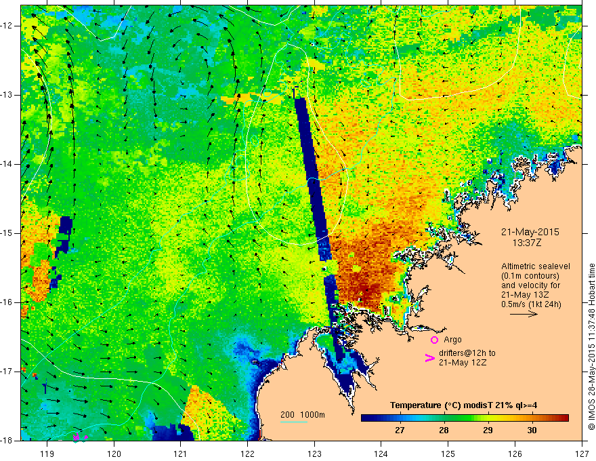Screen dimensions: 596x461
Task: Click the 'drifters@12h to' legend text
Action: tap(467, 353)
